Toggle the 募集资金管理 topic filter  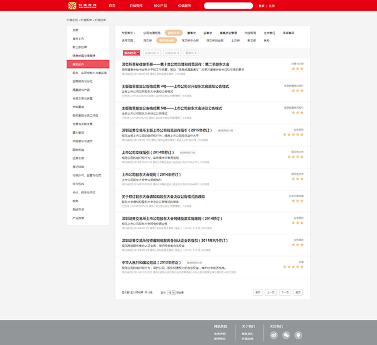(x=228, y=33)
